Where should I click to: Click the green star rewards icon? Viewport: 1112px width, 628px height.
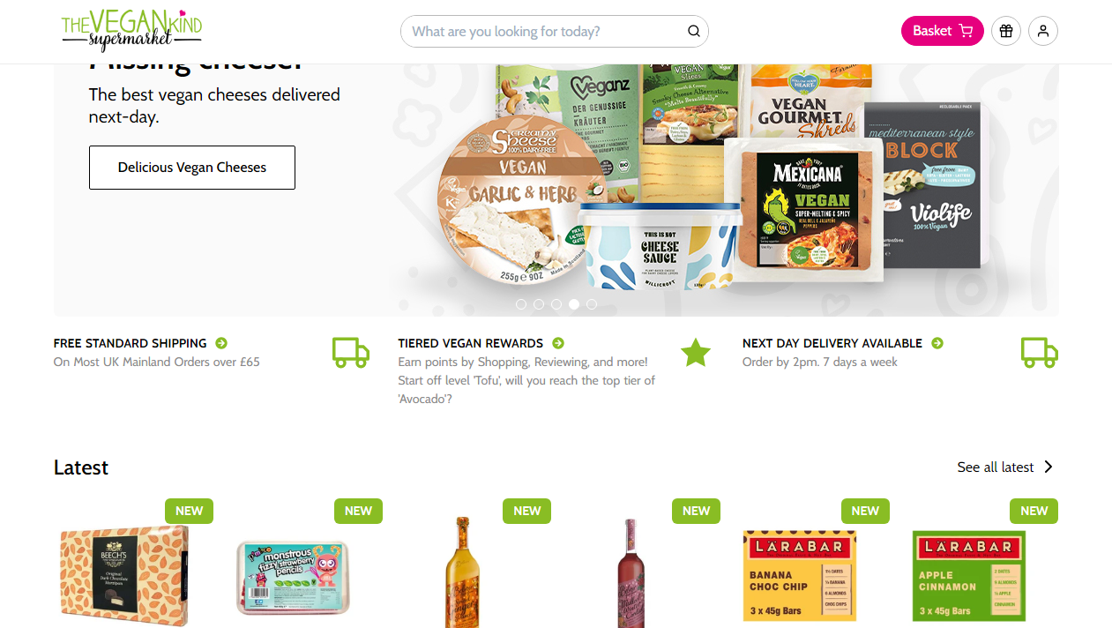click(x=696, y=352)
